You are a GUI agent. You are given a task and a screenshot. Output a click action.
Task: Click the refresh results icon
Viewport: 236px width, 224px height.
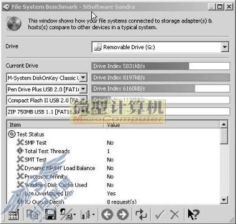pos(141,214)
